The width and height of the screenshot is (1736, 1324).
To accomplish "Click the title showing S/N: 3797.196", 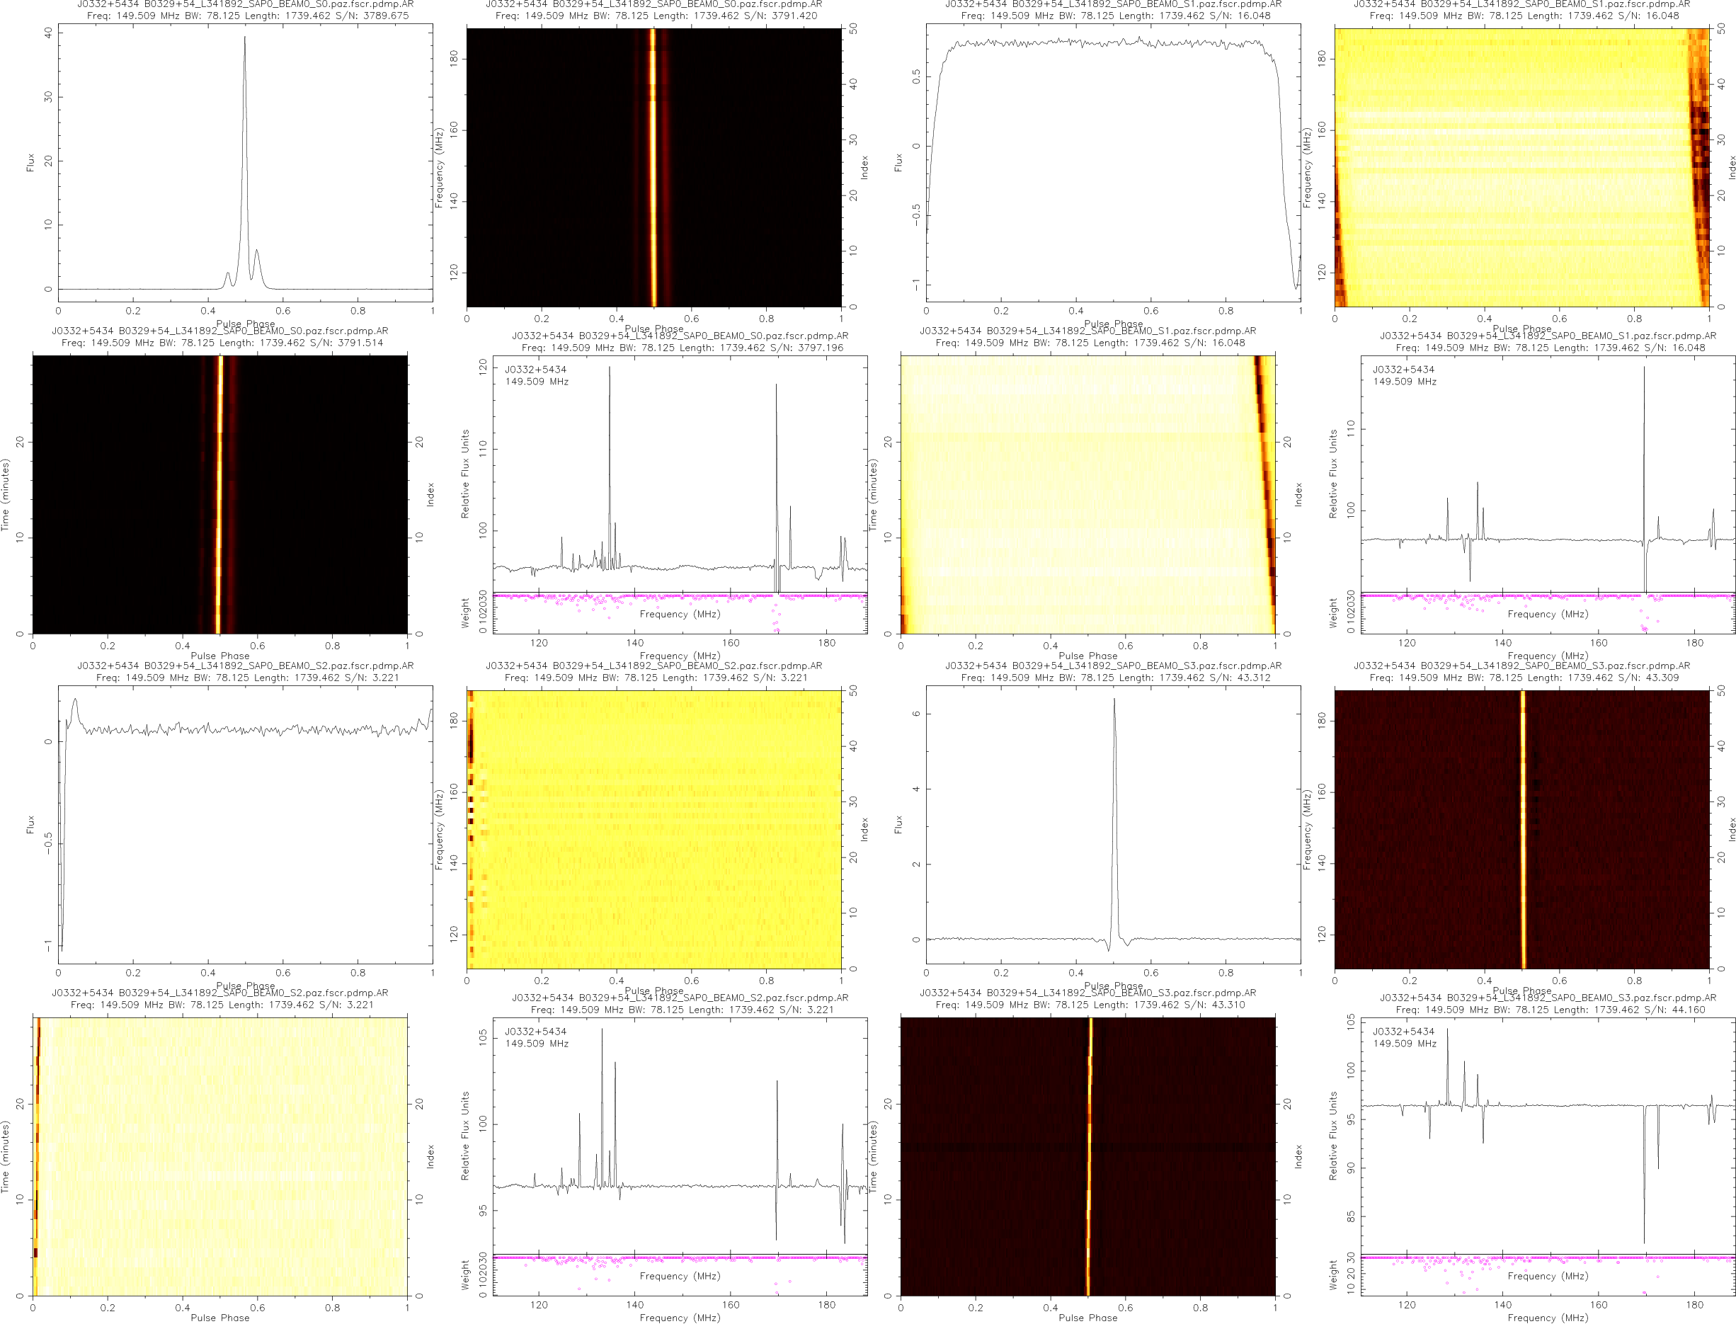I will point(682,348).
